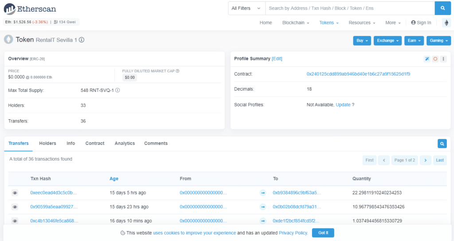Open transaction hash 0xc4b13046fe5ca868

(54, 221)
